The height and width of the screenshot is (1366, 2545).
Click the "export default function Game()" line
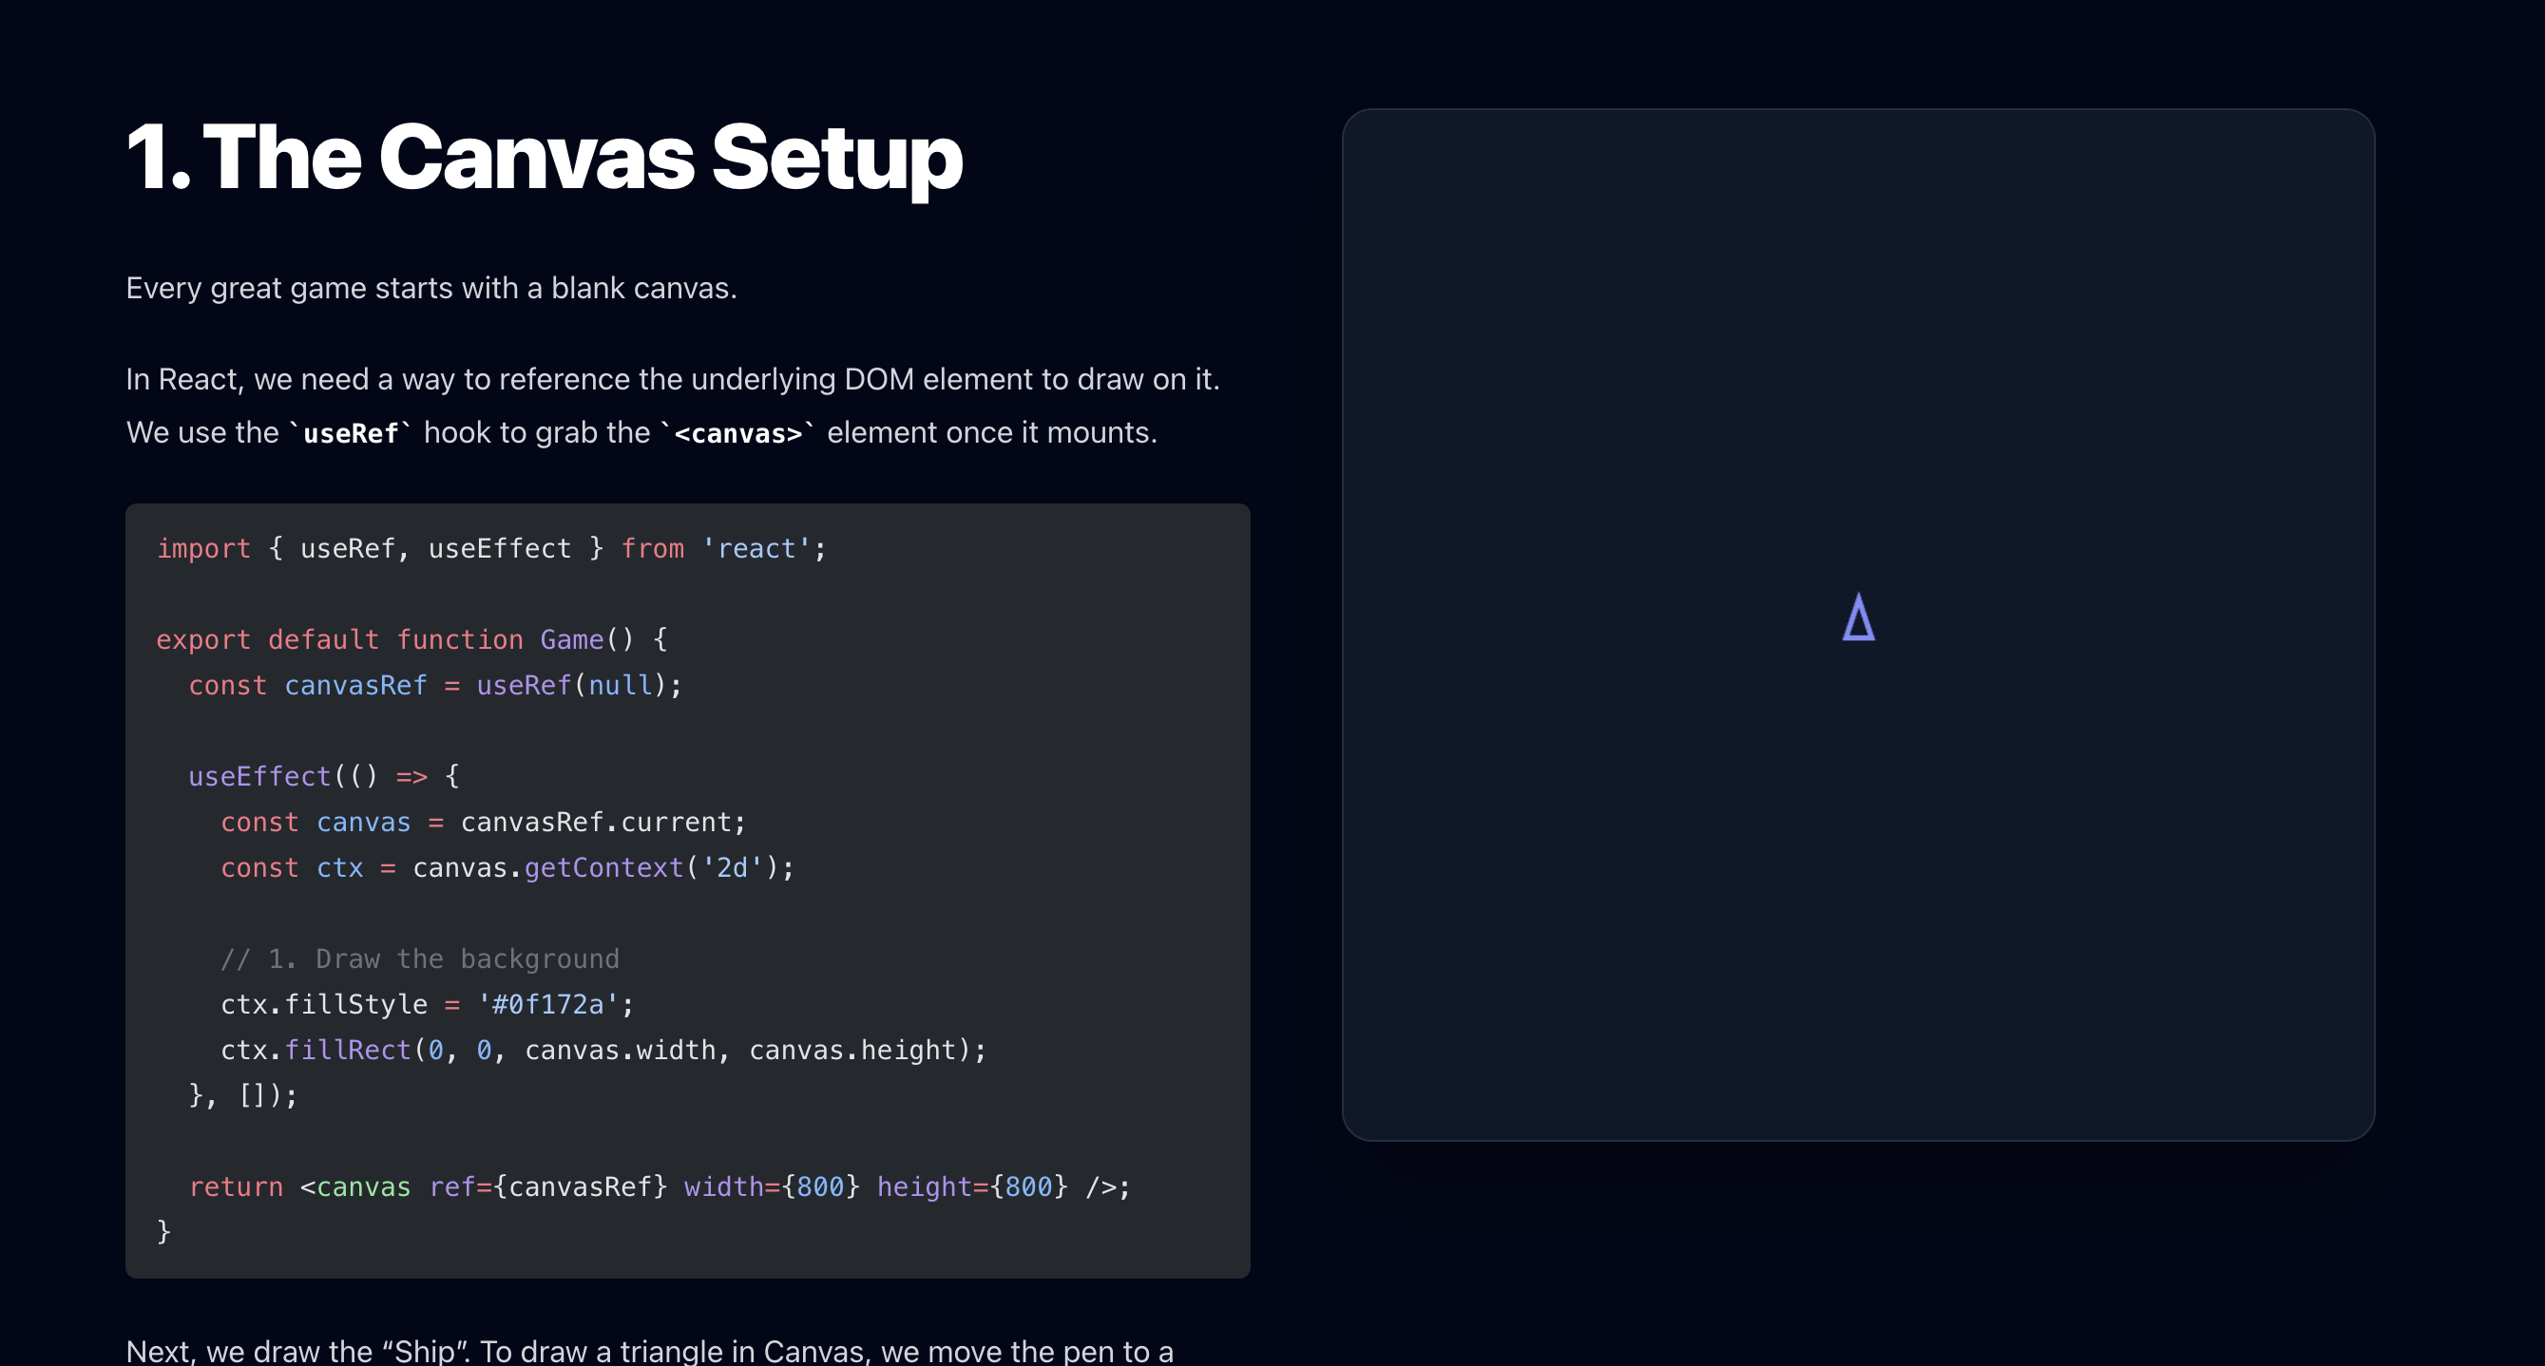[x=412, y=640]
